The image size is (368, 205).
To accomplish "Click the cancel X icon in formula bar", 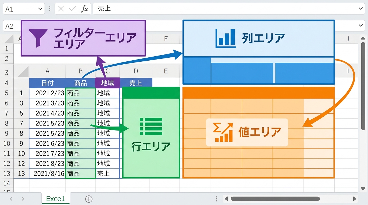I will point(61,9).
